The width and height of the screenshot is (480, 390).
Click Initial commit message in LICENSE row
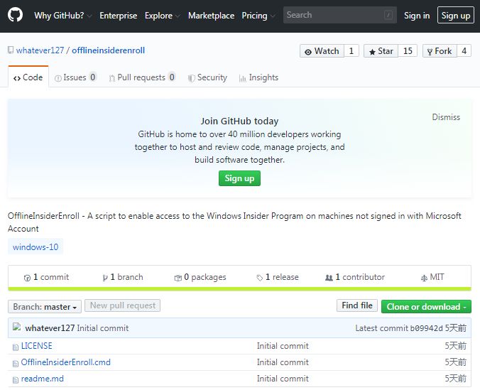pos(283,346)
